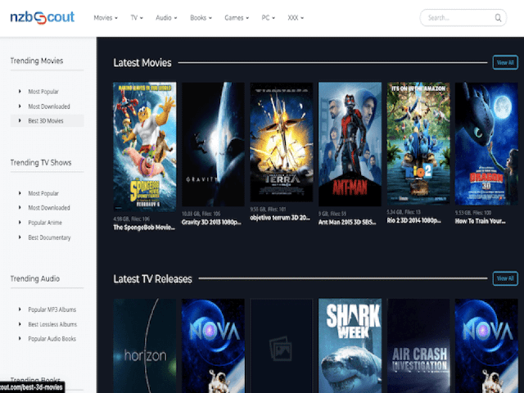Image resolution: width=524 pixels, height=393 pixels.
Task: Click the 'Trending TV Shows' sidebar heading
Action: point(41,162)
